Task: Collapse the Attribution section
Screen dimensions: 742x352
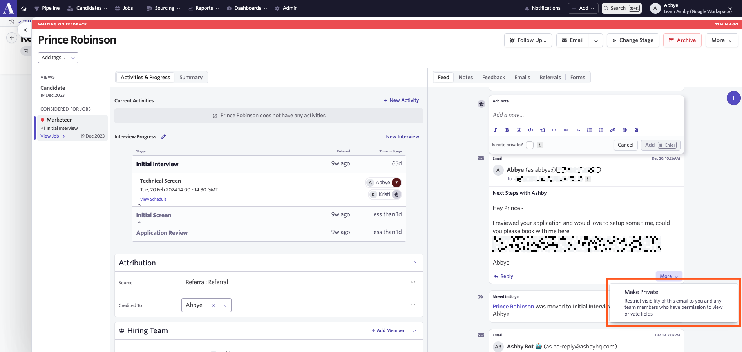Action: 414,263
